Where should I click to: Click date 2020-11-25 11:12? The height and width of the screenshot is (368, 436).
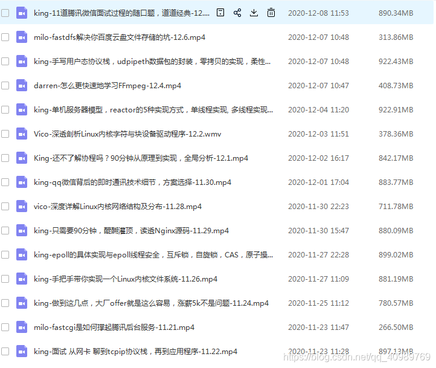pos(318,303)
